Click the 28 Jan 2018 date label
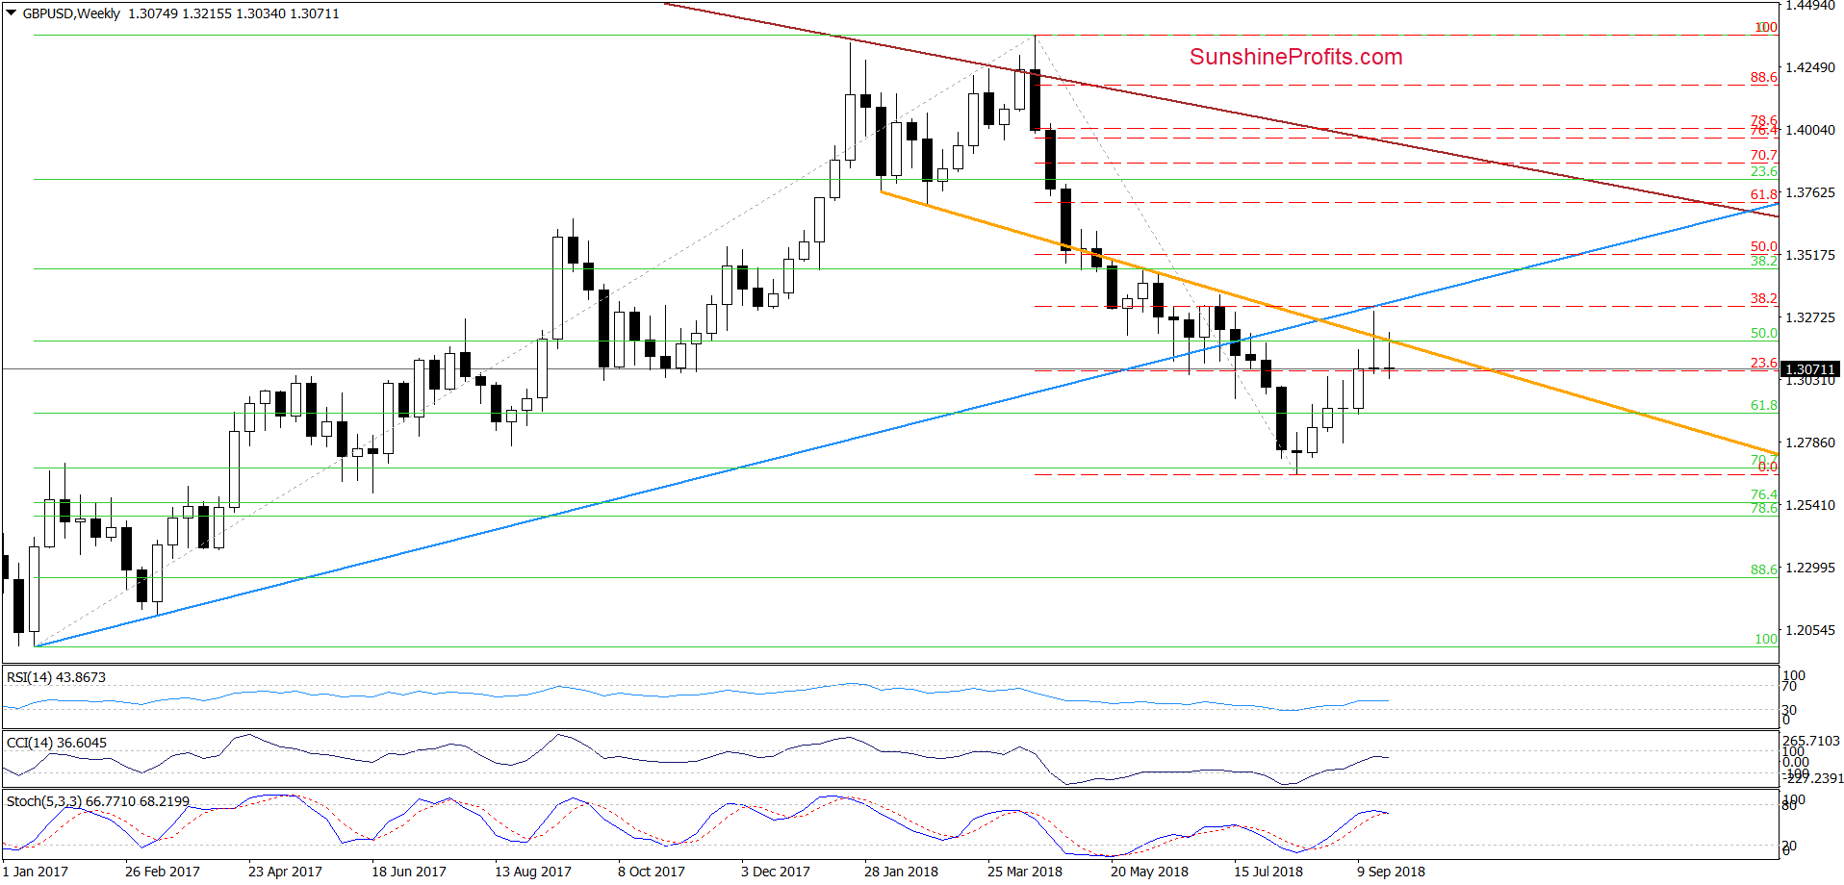 pyautogui.click(x=901, y=872)
